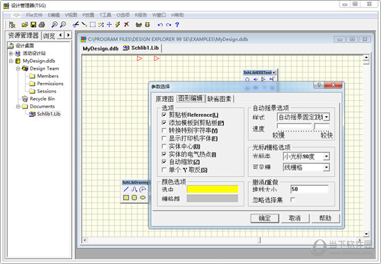Confirm with the 确定 button
Viewport: 381px width, 264px height.
tap(265, 218)
